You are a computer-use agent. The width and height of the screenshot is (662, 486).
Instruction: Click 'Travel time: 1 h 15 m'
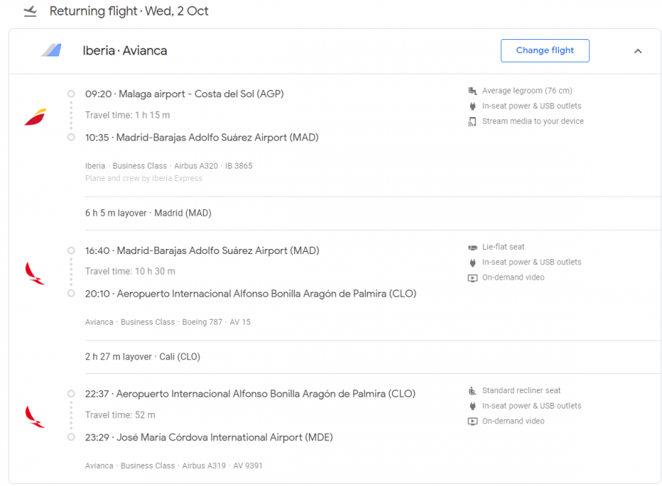pos(127,115)
